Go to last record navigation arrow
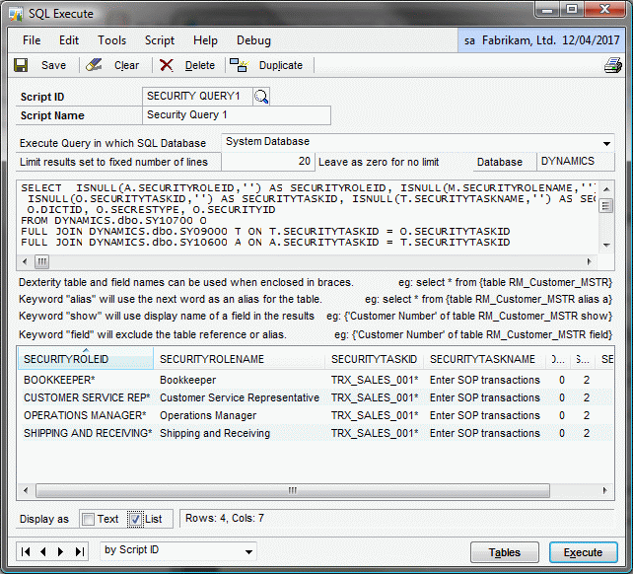Viewport: 633px width, 574px height. coord(80,551)
